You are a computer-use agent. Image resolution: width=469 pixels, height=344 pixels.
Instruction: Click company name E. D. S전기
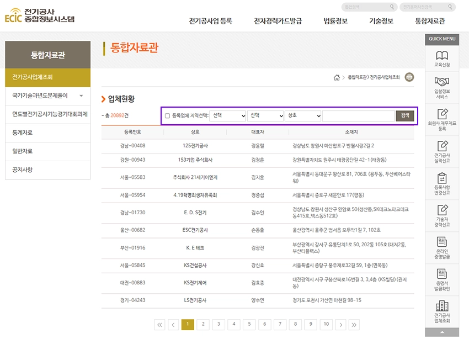(x=195, y=213)
